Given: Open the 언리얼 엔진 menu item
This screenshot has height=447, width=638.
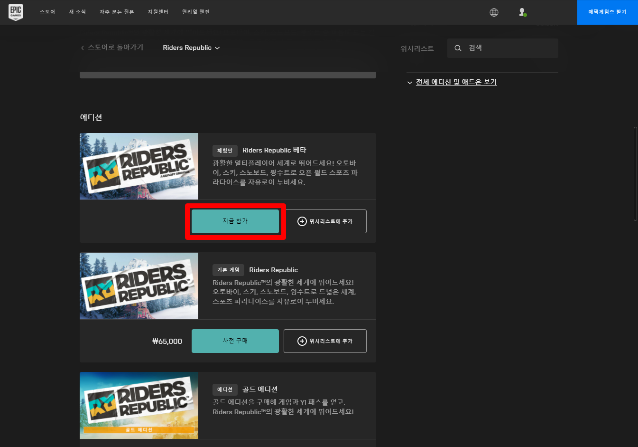Looking at the screenshot, I should click(x=196, y=12).
